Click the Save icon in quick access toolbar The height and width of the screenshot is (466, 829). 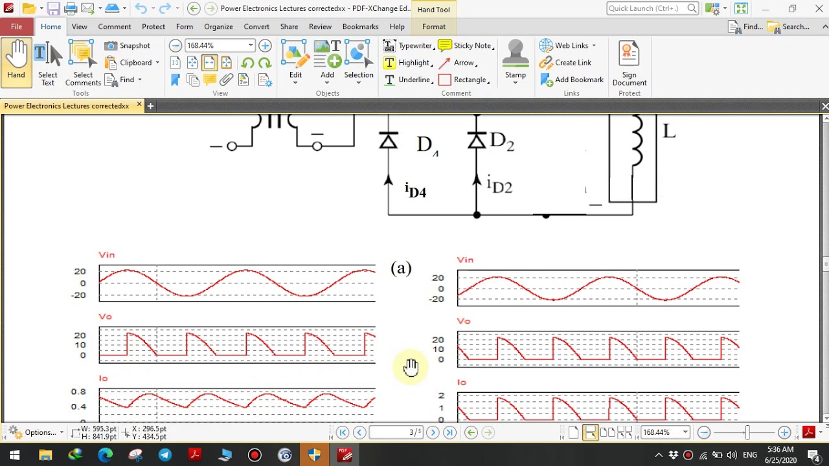54,8
